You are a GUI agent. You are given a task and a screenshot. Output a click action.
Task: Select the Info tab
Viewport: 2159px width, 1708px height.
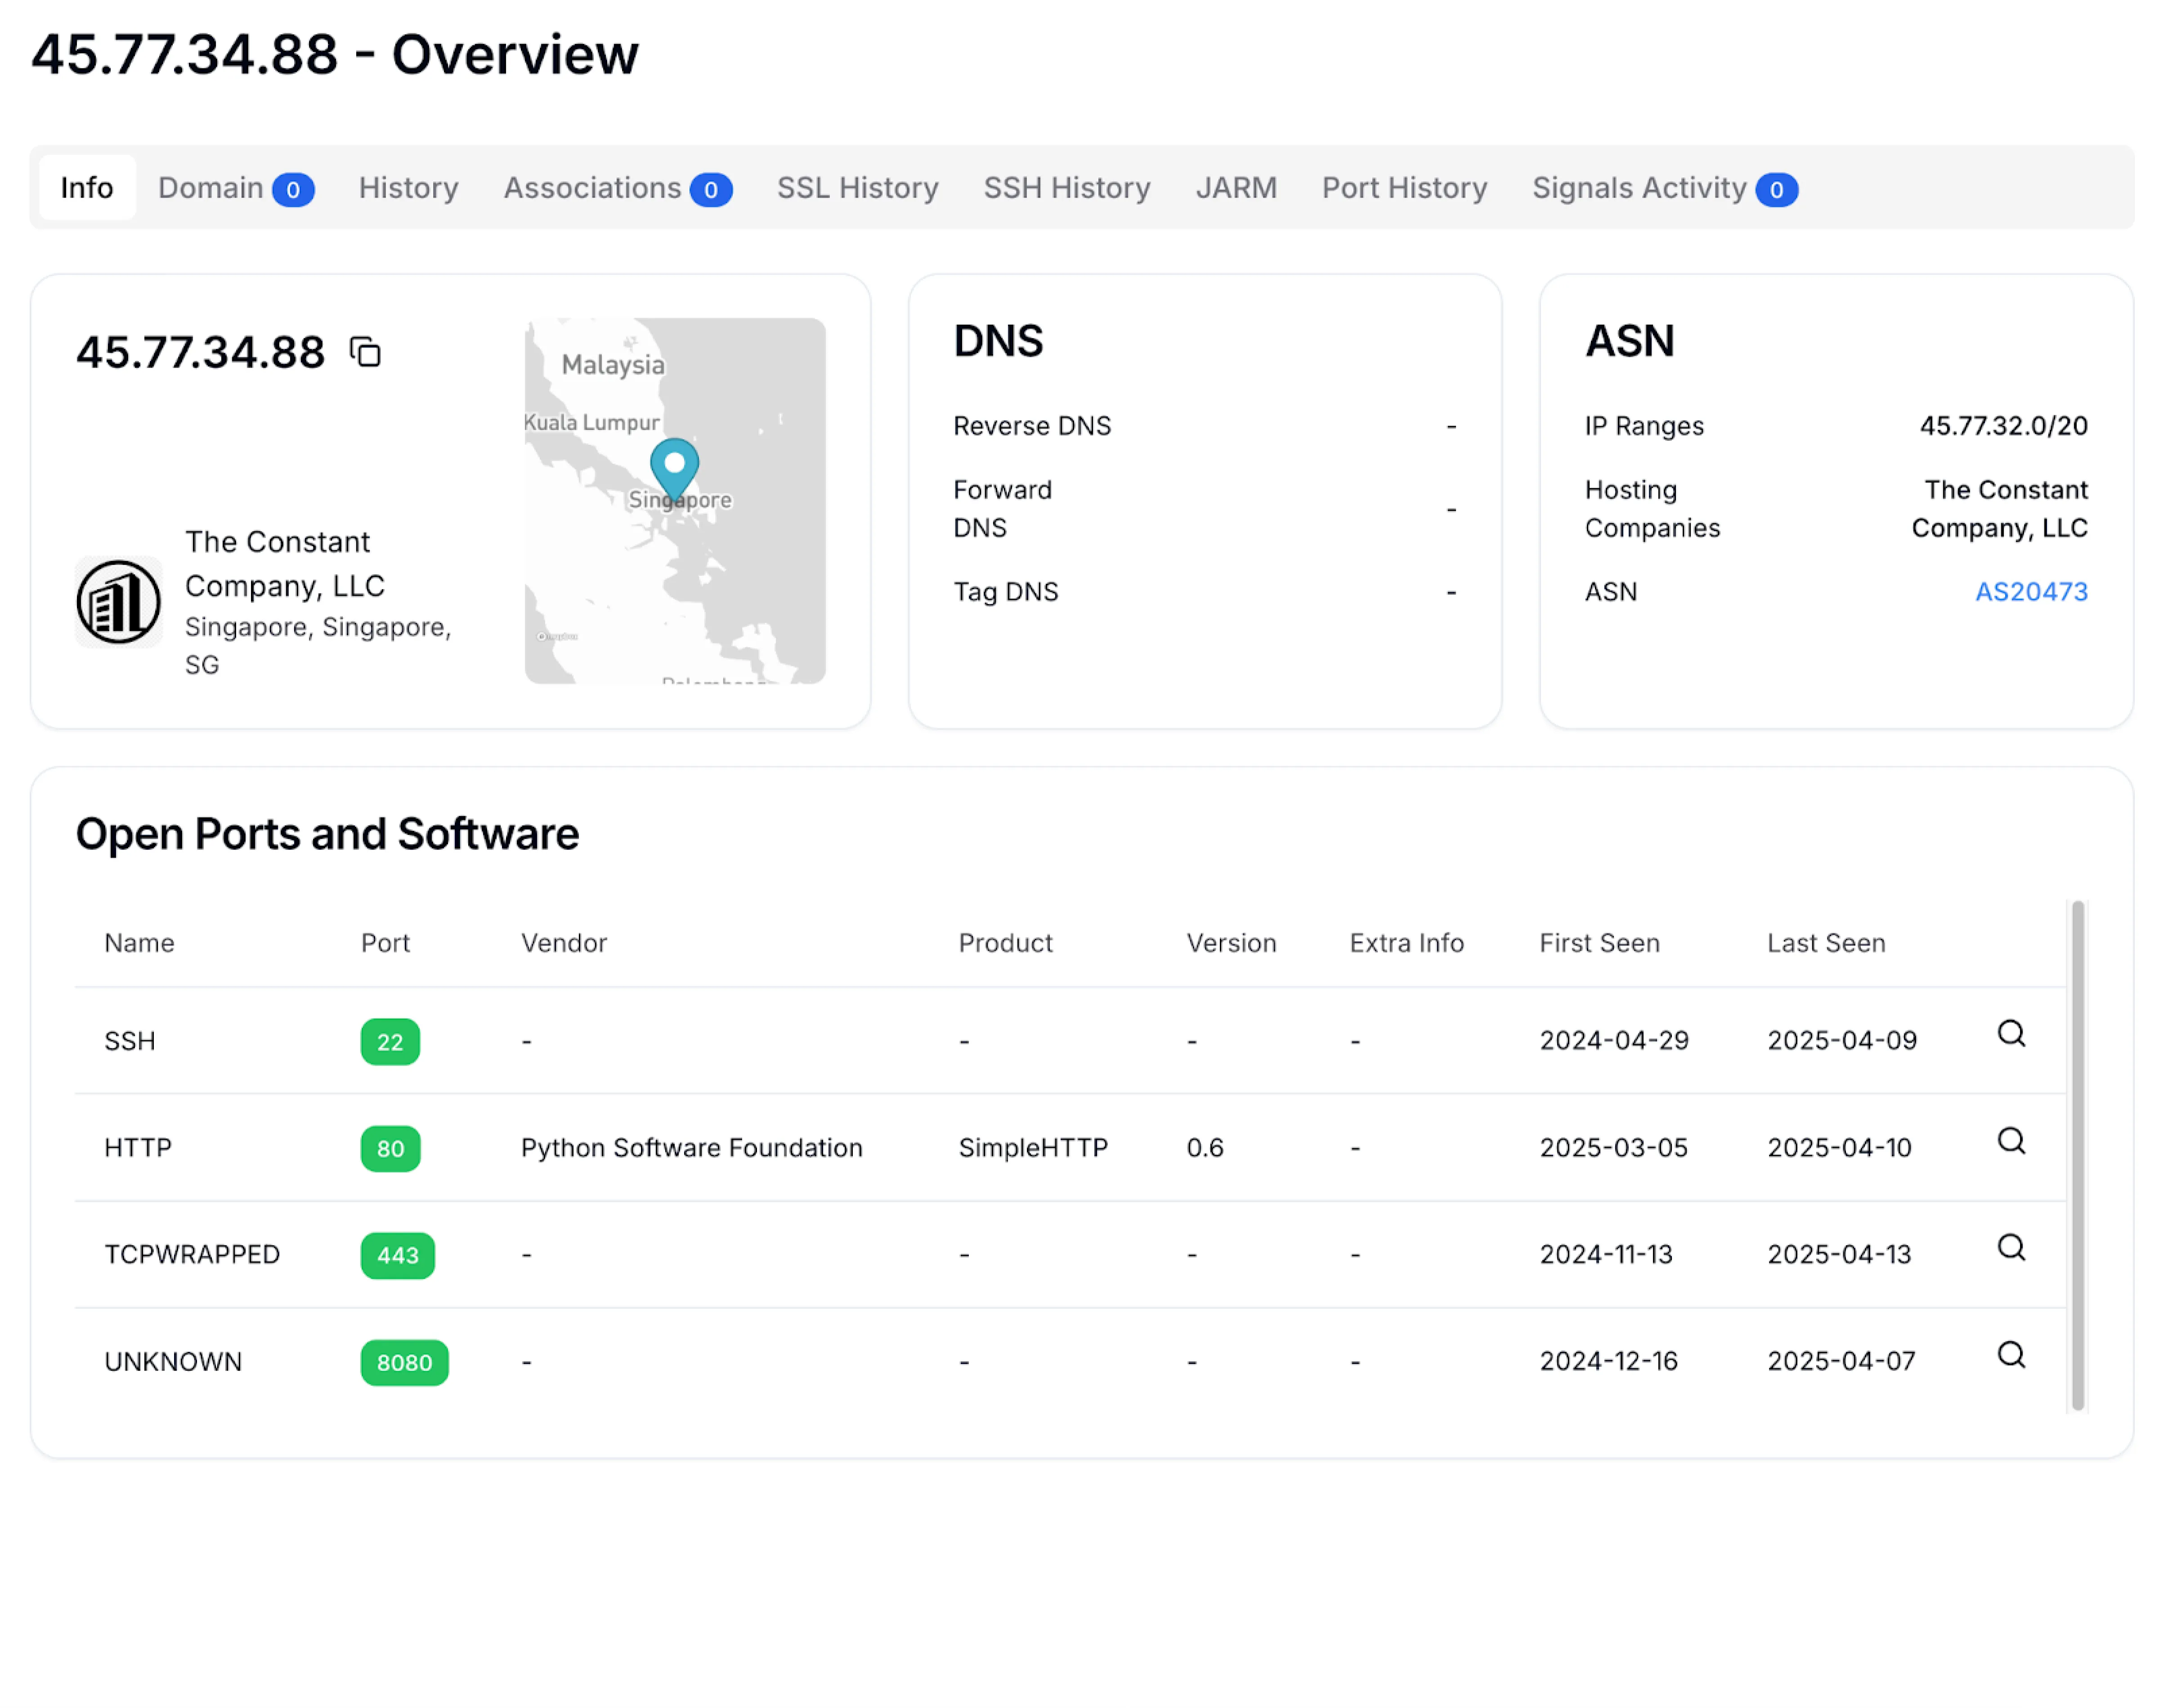coord(87,187)
